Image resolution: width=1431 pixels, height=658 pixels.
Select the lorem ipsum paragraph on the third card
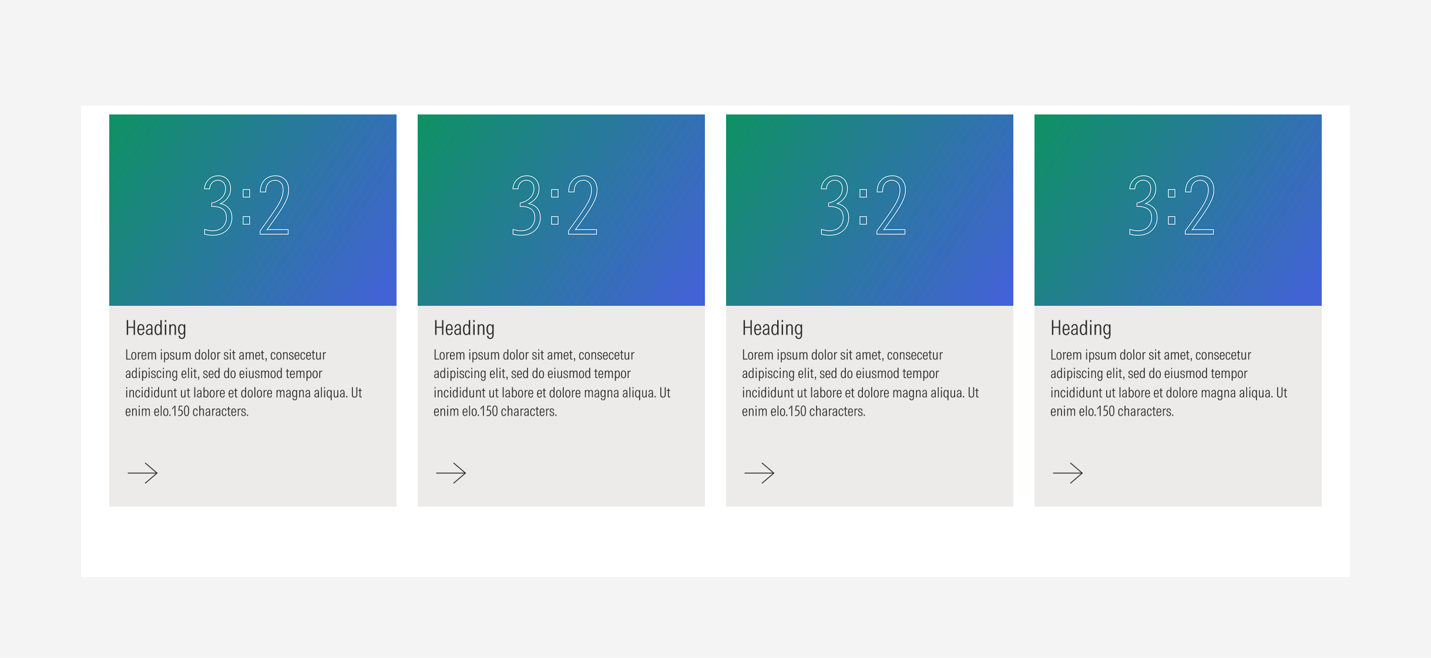click(x=860, y=383)
